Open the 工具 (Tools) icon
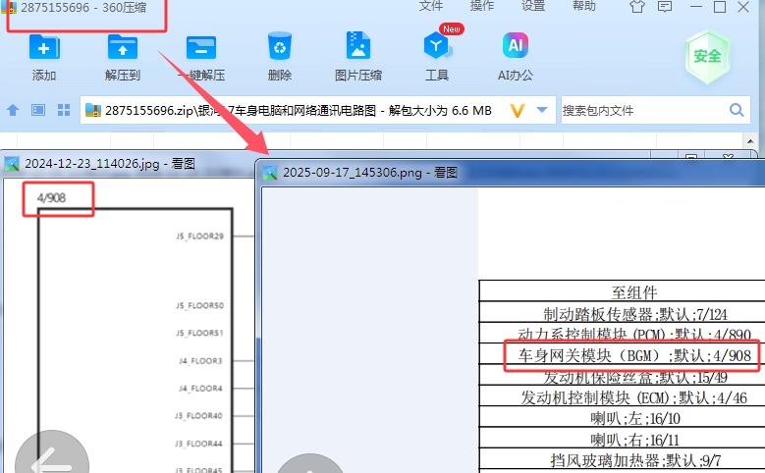Screen dimensions: 765x473 (x=437, y=46)
